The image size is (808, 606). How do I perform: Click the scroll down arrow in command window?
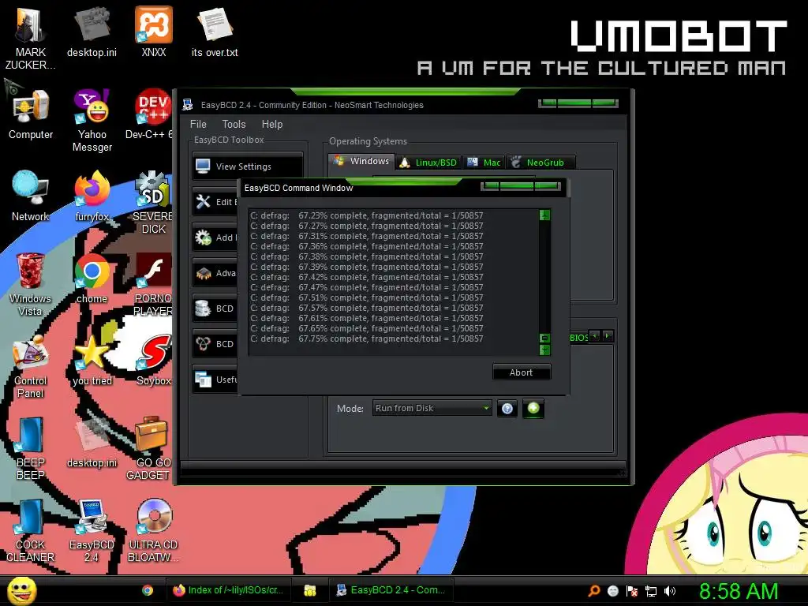[544, 350]
